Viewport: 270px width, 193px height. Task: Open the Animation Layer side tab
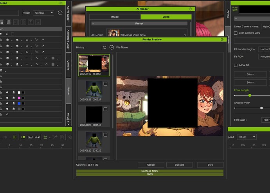click(68, 39)
